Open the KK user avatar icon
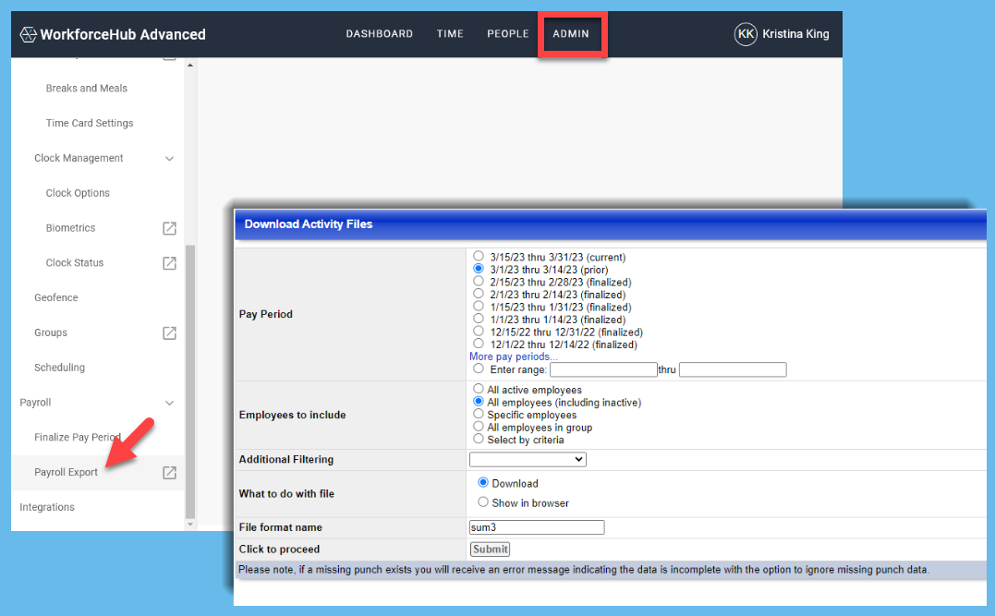This screenshot has width=995, height=616. 745,34
